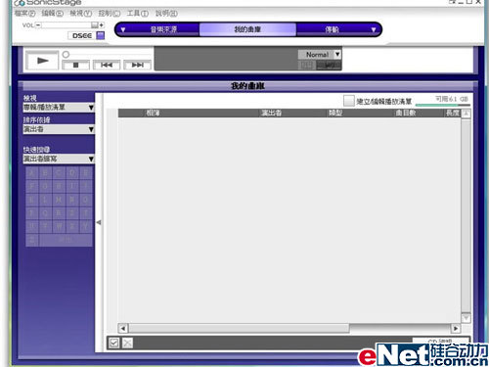
Task: Select the radio button above the stop control
Action: click(66, 54)
